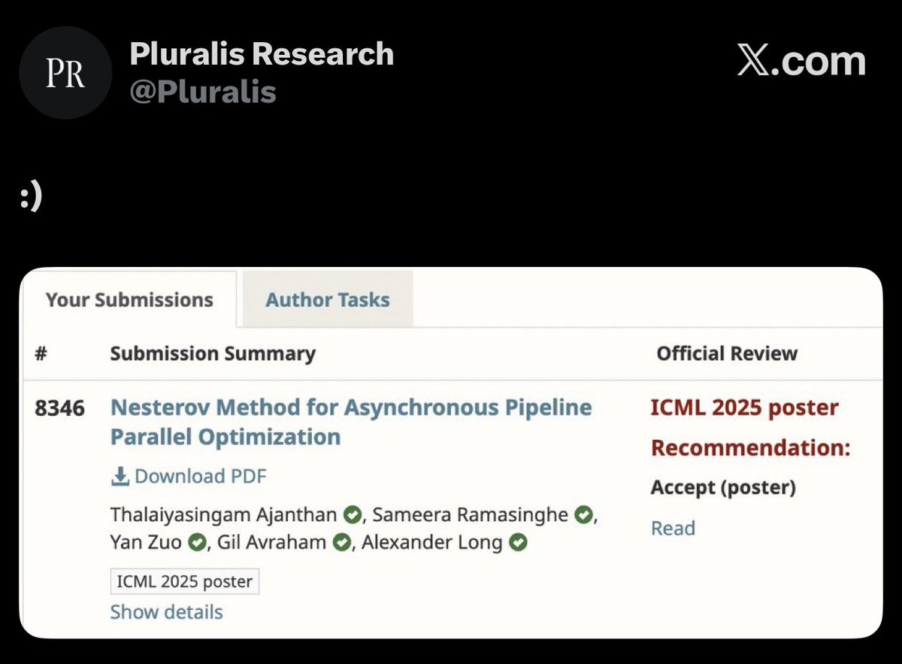Click the download icon beside Download PDF

pos(120,476)
